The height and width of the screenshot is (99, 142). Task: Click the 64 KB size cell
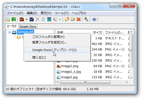[x=98, y=66]
